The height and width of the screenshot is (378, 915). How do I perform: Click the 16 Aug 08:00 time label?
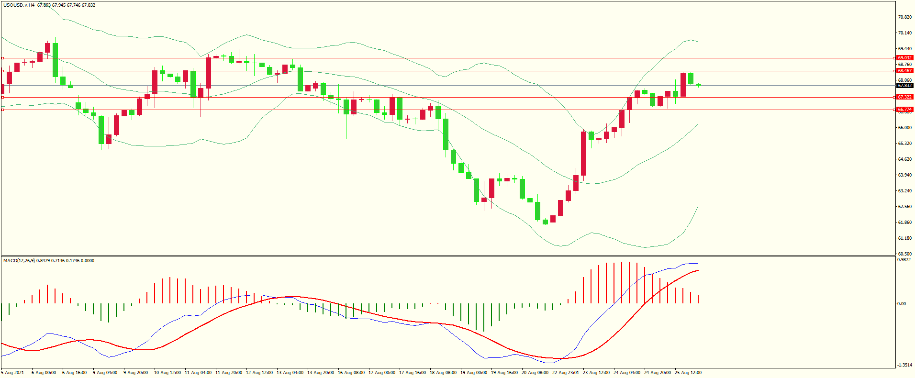(351, 373)
